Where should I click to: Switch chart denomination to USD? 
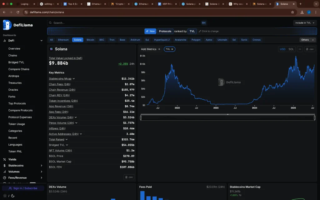click(282, 49)
